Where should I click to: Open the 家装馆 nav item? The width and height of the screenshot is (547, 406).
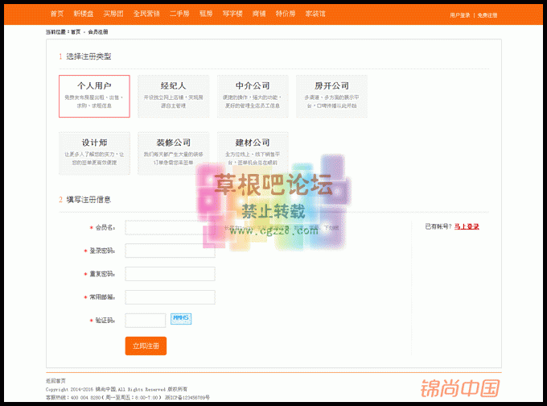click(x=315, y=14)
